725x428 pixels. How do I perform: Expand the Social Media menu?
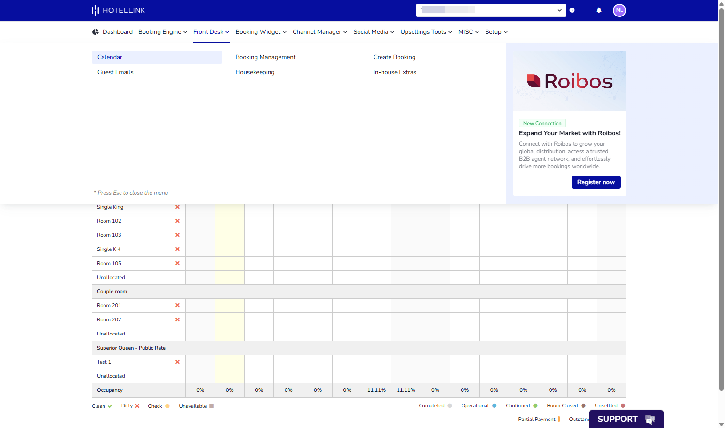coord(374,32)
